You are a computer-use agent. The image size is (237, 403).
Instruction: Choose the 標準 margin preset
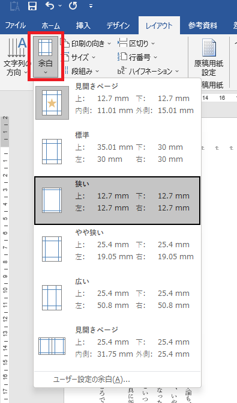(x=118, y=152)
